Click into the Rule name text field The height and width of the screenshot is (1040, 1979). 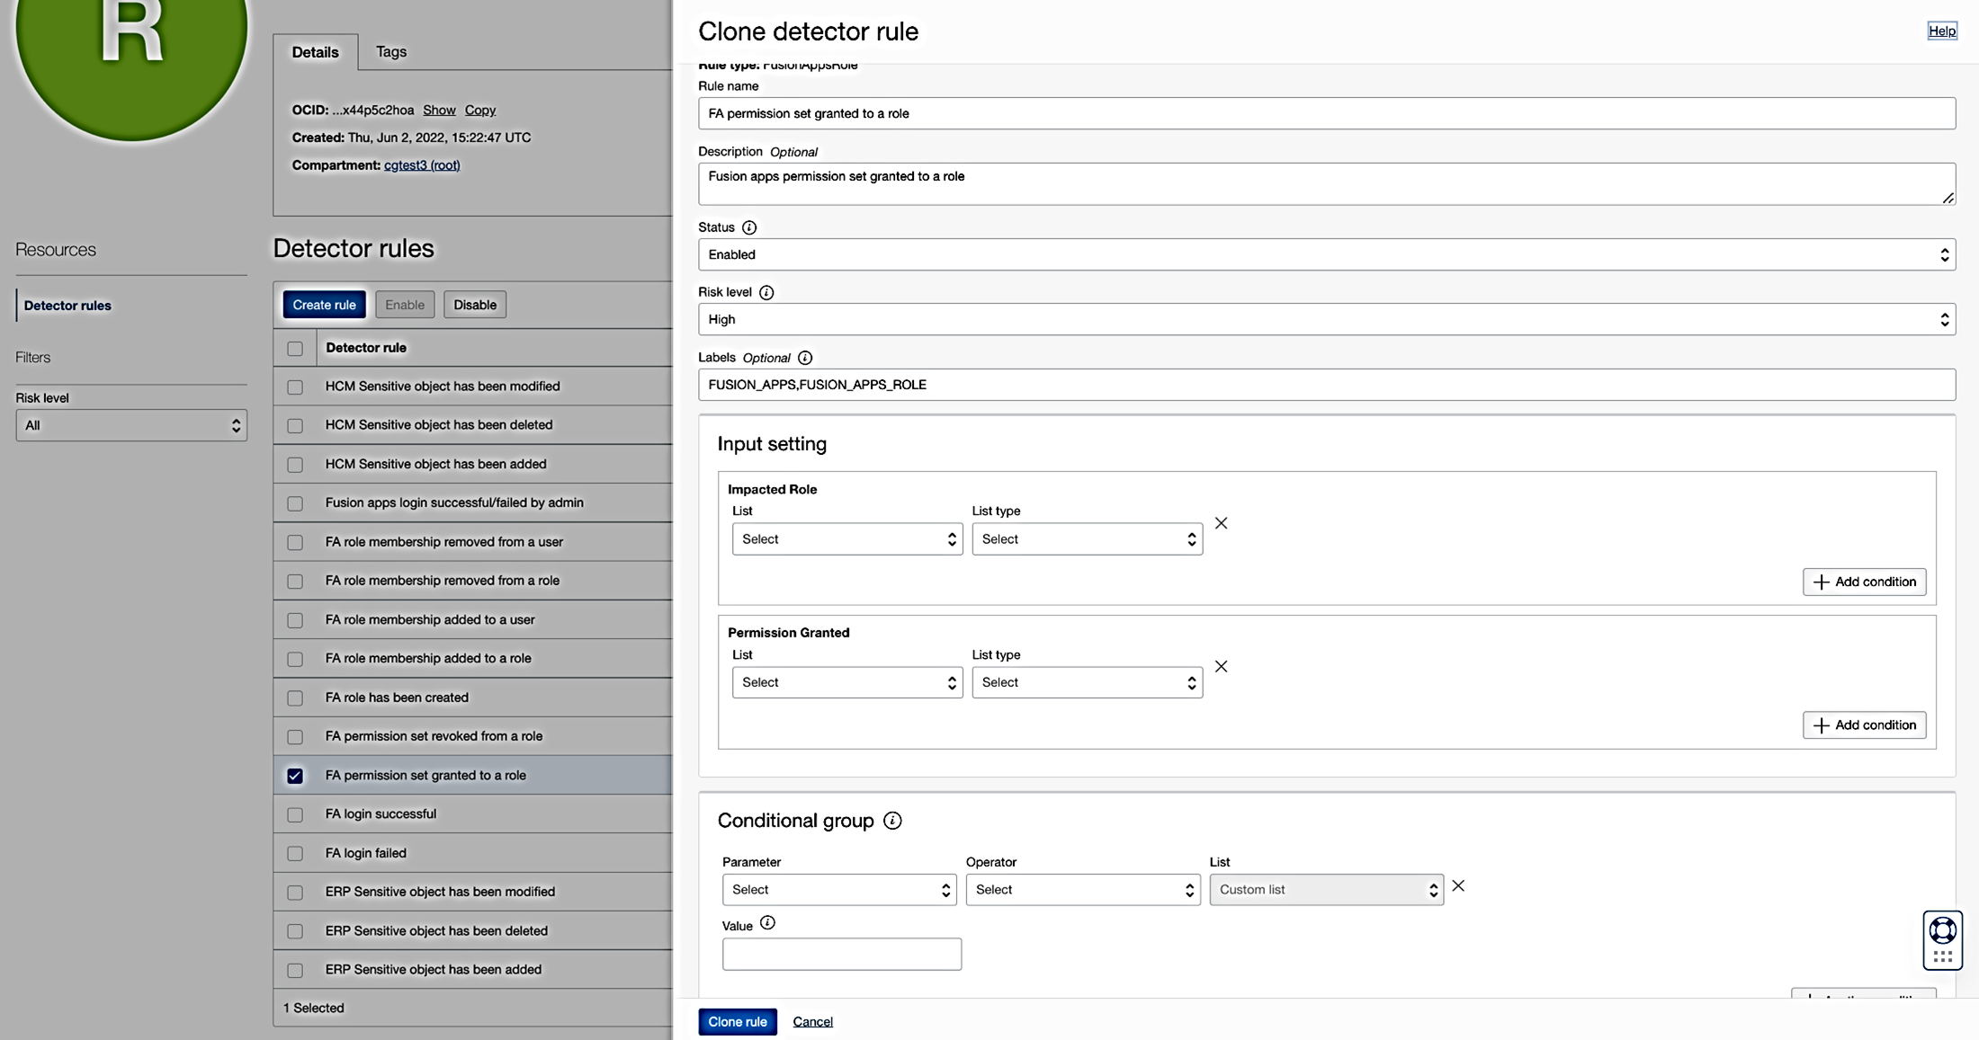point(1326,113)
